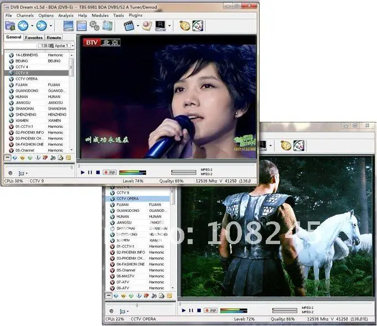Open the Channels menu

pos(25,15)
